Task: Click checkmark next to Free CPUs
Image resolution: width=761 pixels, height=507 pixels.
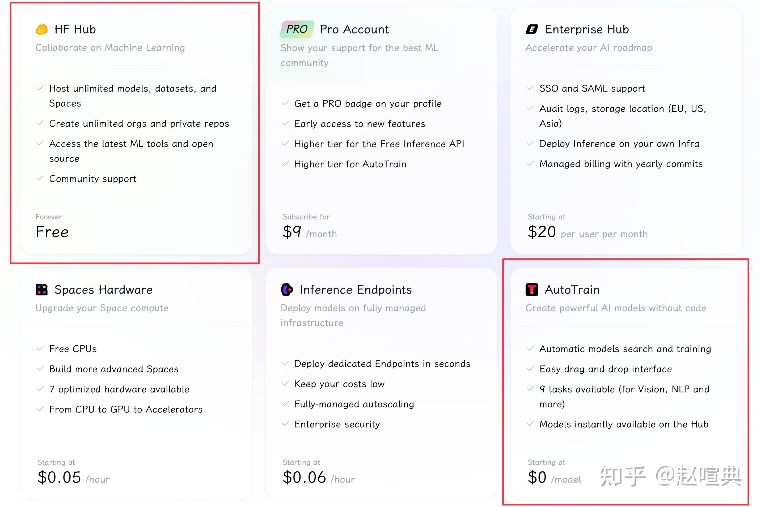Action: click(40, 349)
